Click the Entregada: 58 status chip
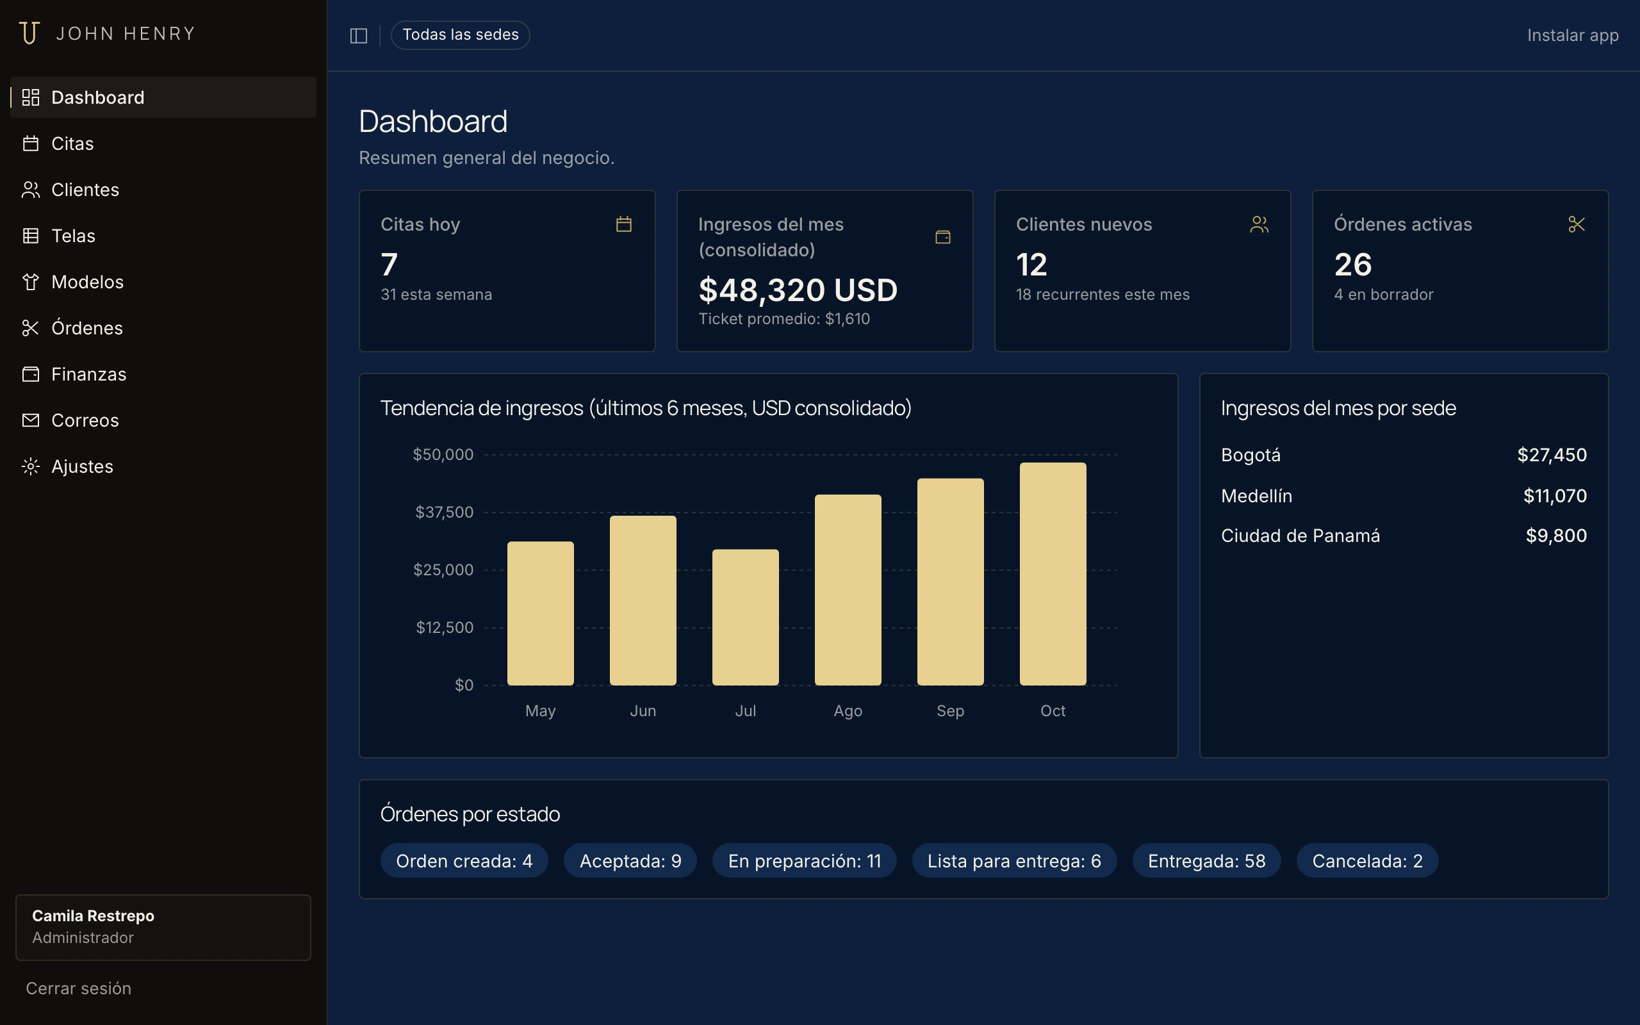The width and height of the screenshot is (1640, 1025). (x=1206, y=861)
